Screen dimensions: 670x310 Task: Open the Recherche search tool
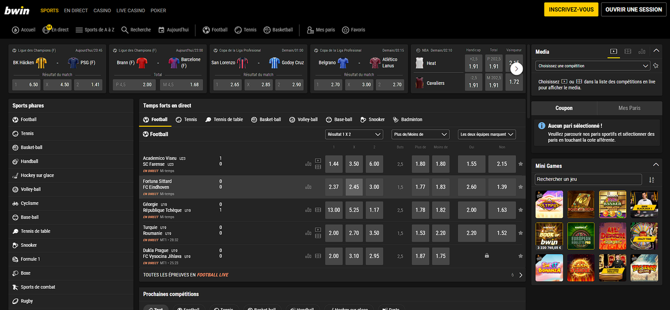(x=136, y=30)
